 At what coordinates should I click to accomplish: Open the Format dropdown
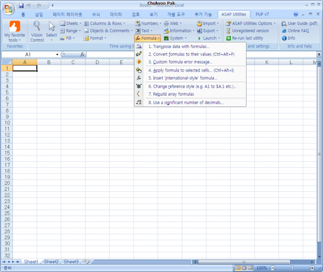95,38
